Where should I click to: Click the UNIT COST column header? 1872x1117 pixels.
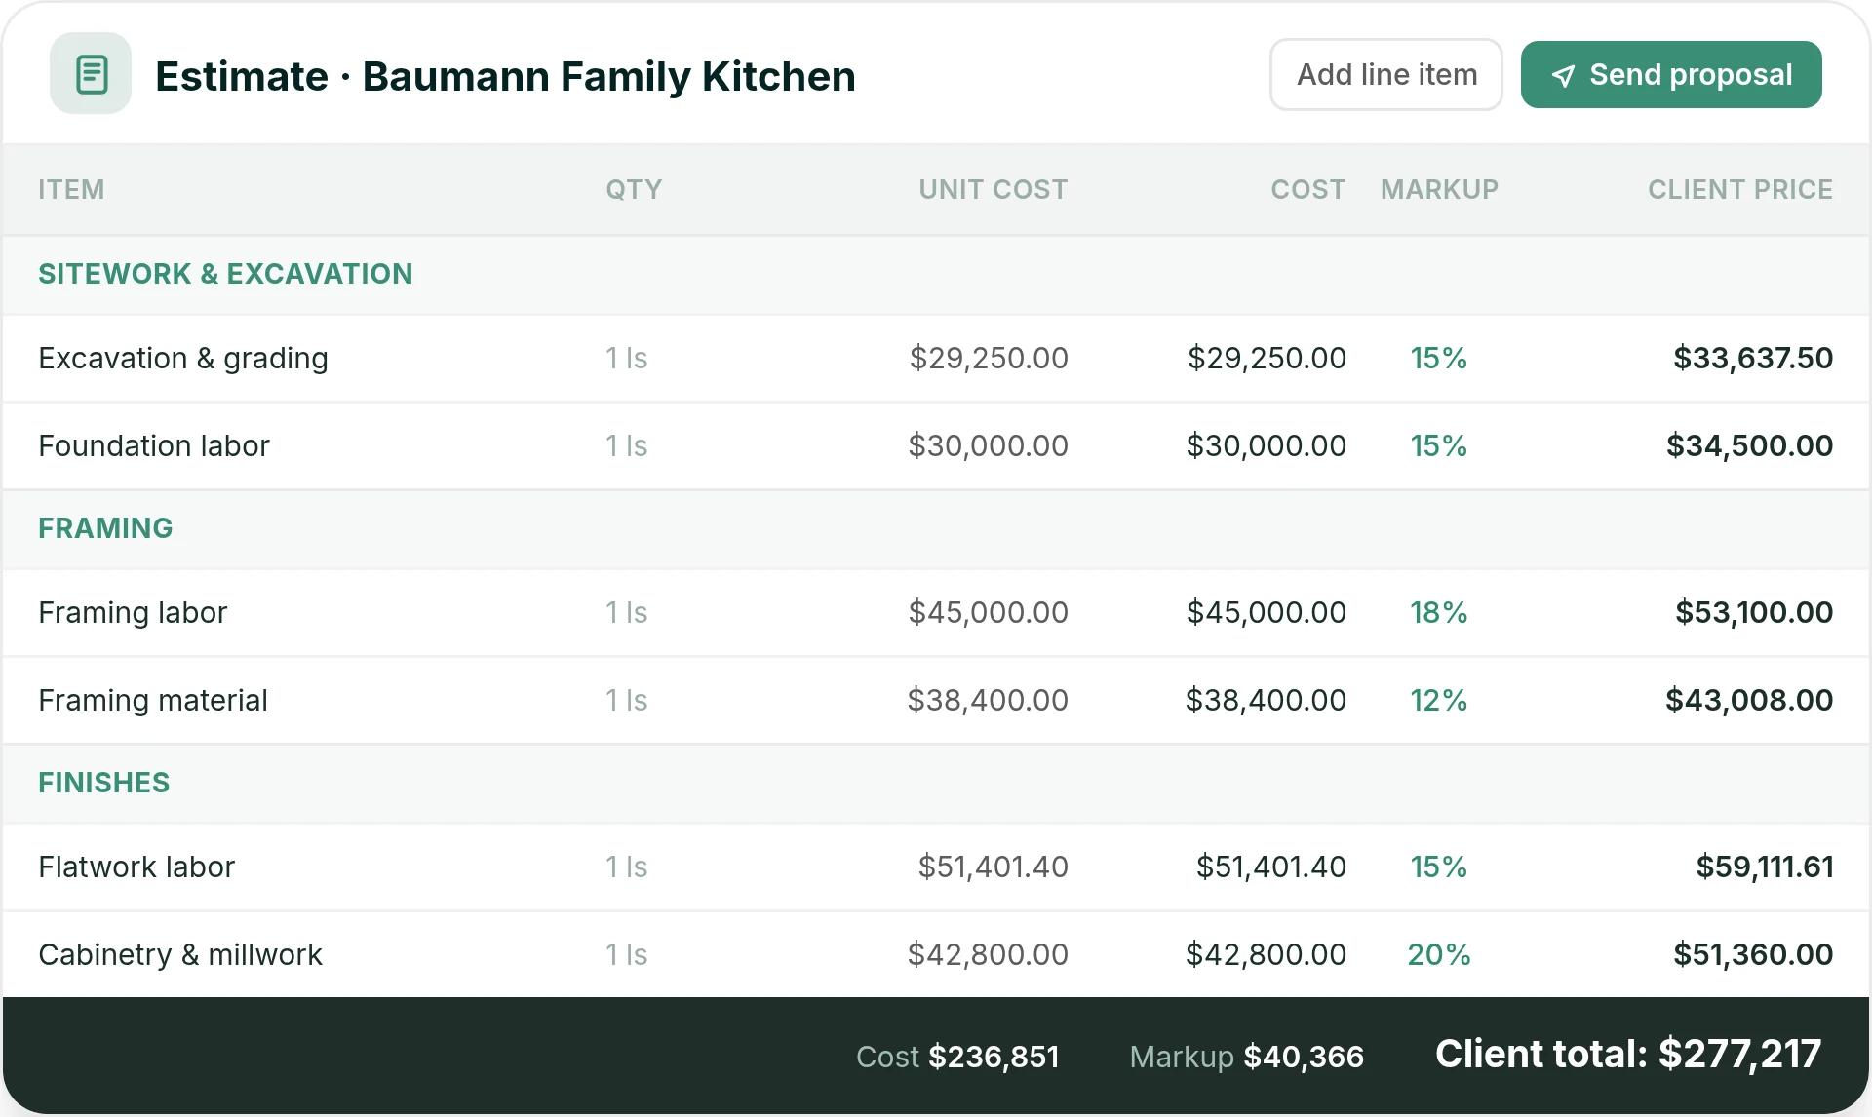tap(993, 189)
